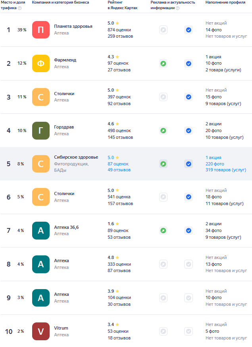The image size is (252, 347).
Task: Click the '541 оценка' text
Action: point(119,197)
